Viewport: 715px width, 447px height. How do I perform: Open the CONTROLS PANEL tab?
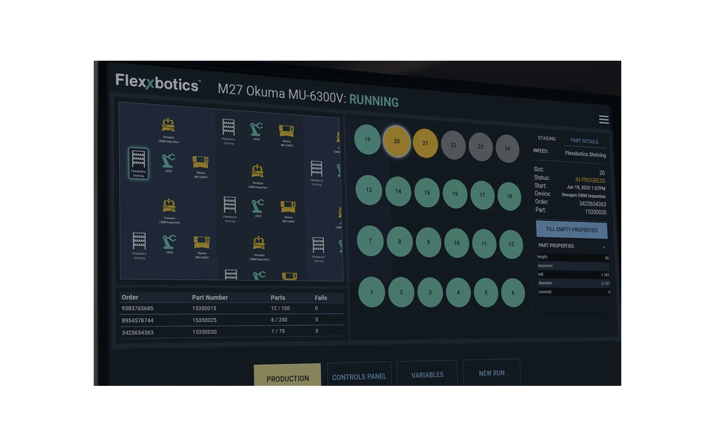359,375
